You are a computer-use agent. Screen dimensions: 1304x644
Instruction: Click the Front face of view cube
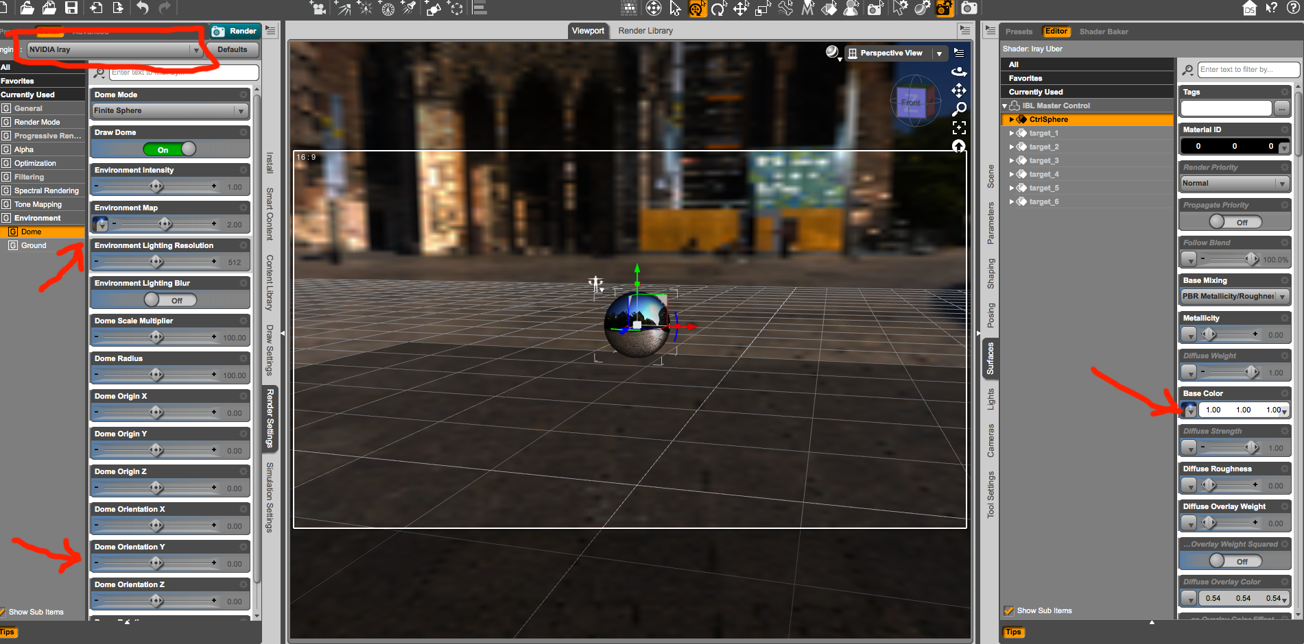coord(911,103)
